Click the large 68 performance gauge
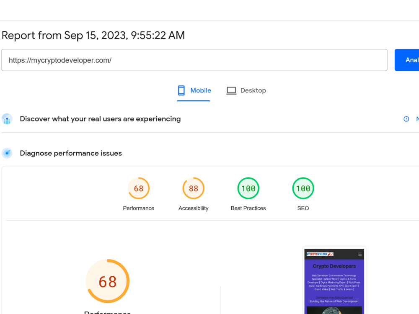 [x=108, y=281]
